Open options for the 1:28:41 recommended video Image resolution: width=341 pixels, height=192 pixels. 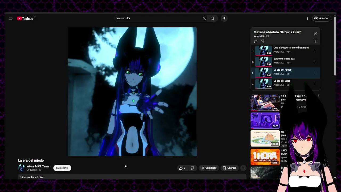coord(319,97)
